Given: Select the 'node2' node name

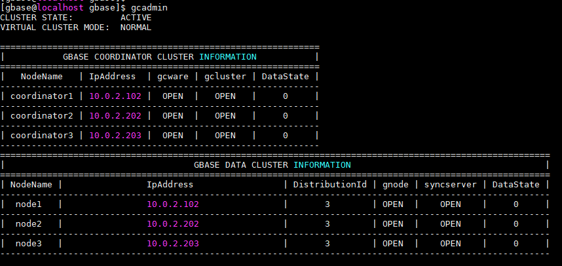Looking at the screenshot, I should point(29,223).
